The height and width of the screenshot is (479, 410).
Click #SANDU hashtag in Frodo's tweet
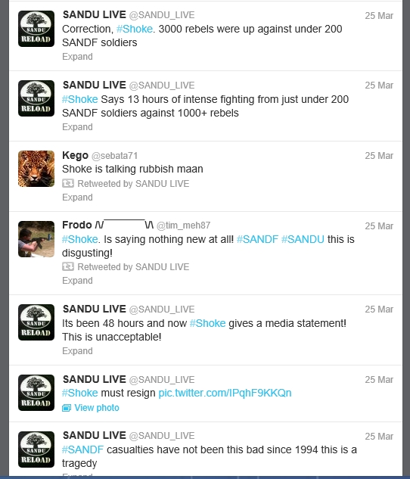[303, 239]
